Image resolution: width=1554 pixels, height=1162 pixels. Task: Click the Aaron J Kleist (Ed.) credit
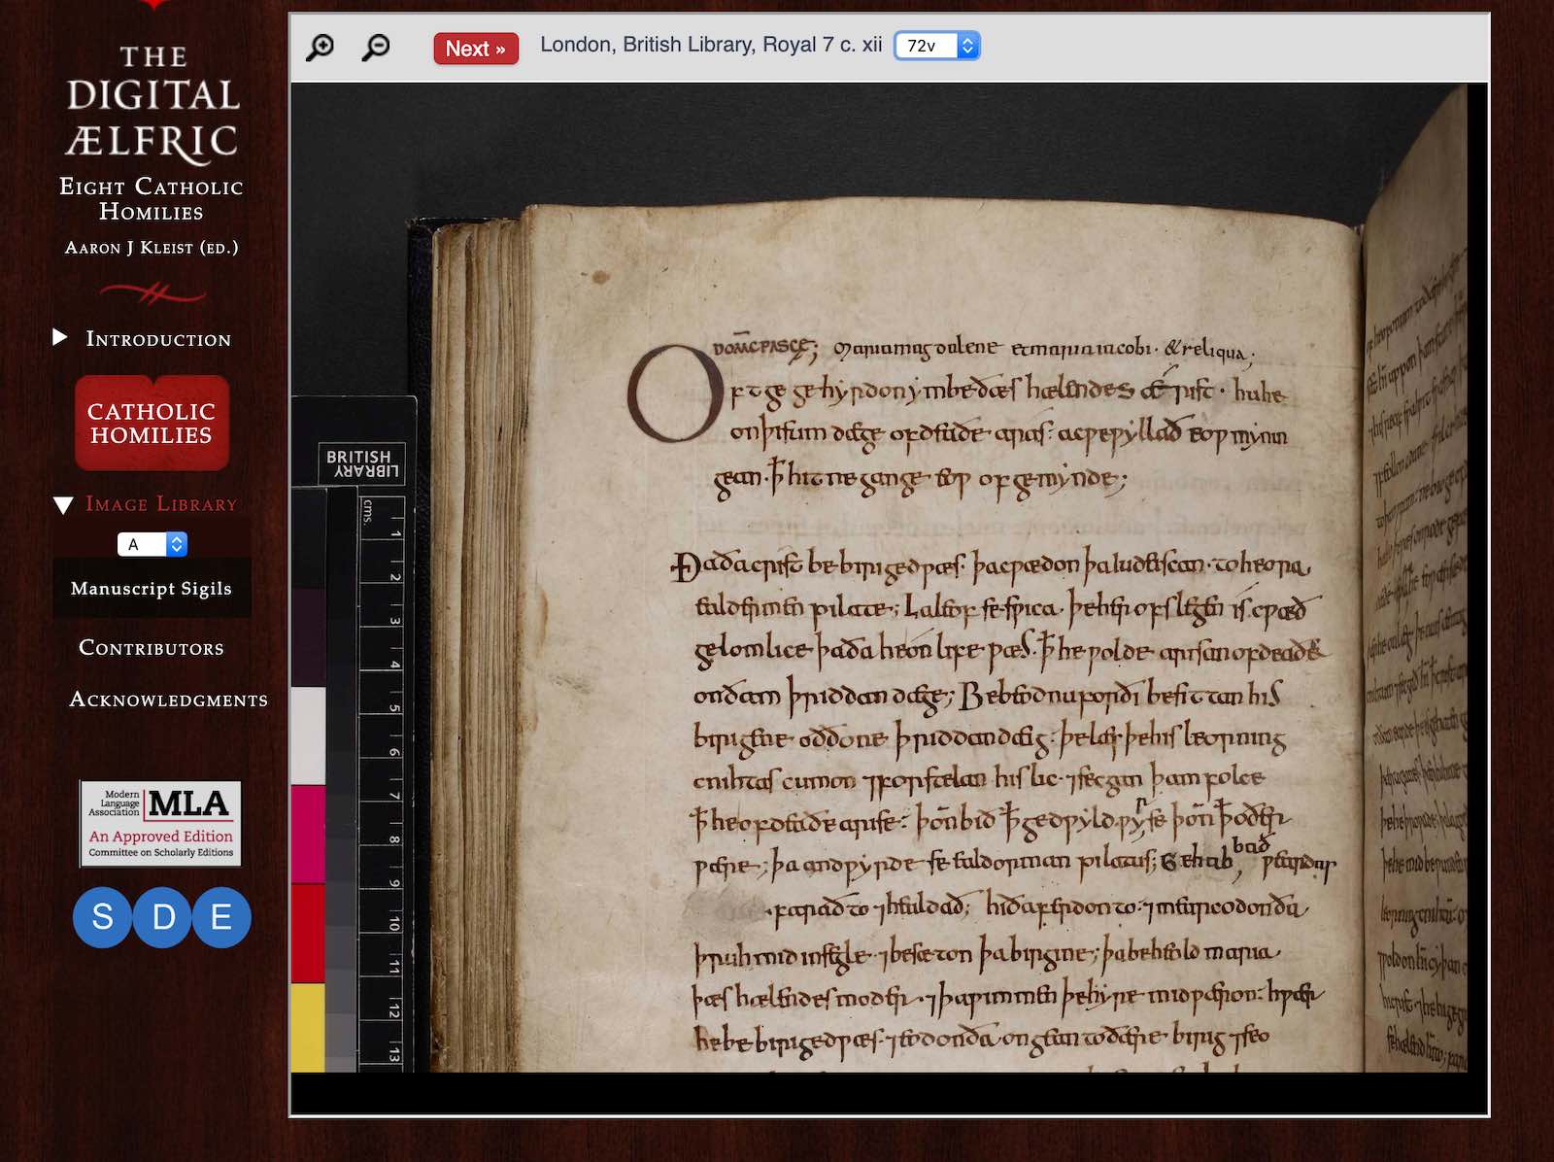[x=152, y=248]
